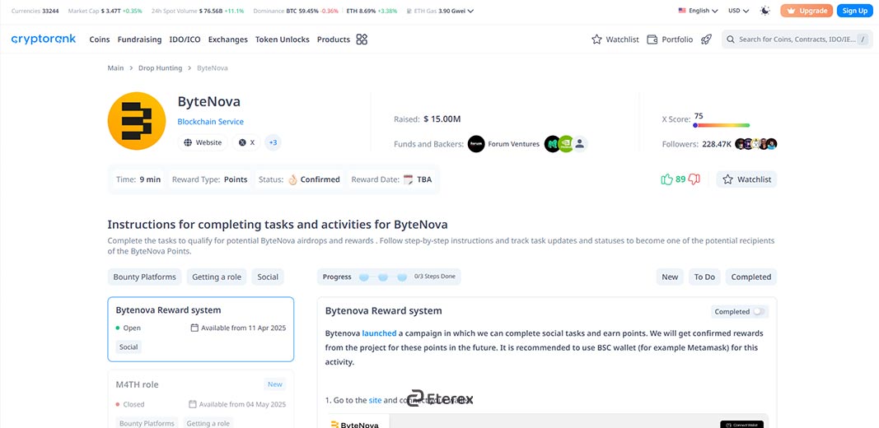Click the Forum Ventures backer logo
The height and width of the screenshot is (428, 879).
(476, 144)
